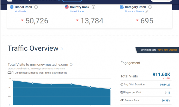Click the red arrow beside 13,784
This screenshot has height=107, width=179.
click(x=77, y=20)
